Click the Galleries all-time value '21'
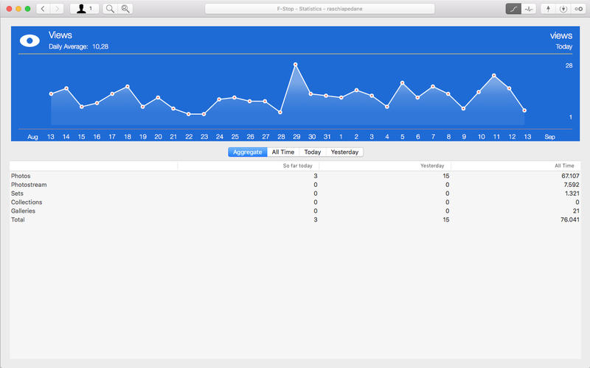 (x=576, y=211)
